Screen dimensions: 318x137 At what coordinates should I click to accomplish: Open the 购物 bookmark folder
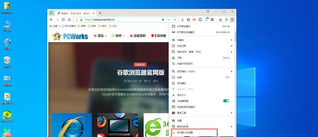point(92,26)
